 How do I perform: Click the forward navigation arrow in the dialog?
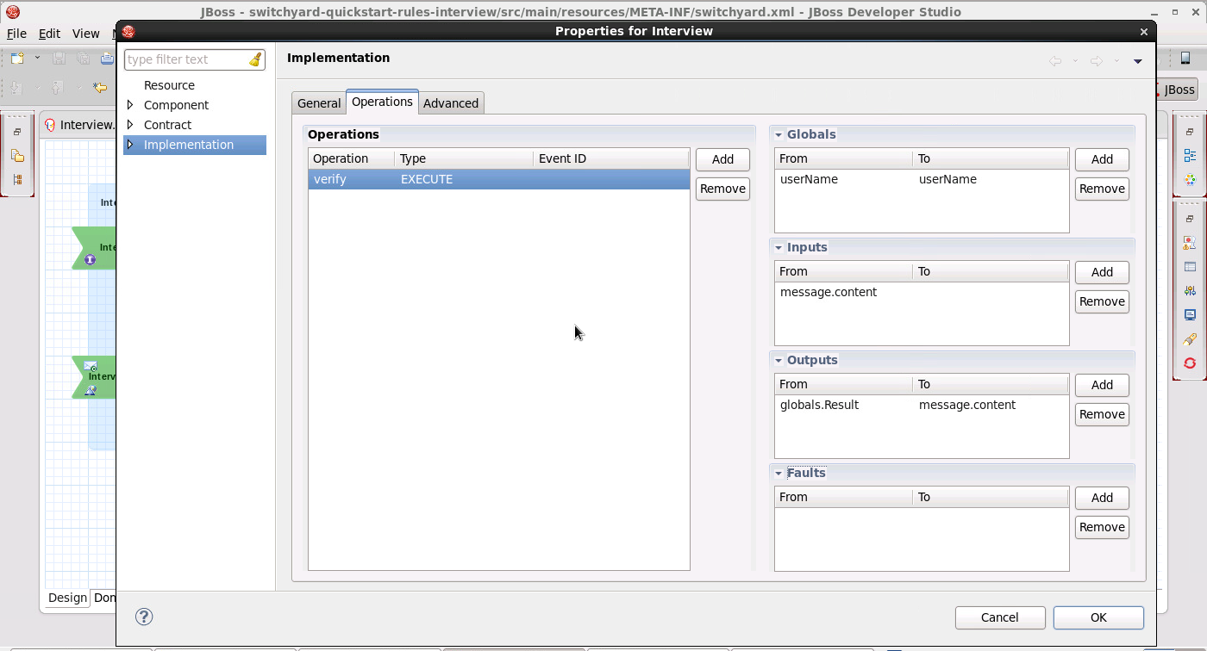coord(1097,61)
